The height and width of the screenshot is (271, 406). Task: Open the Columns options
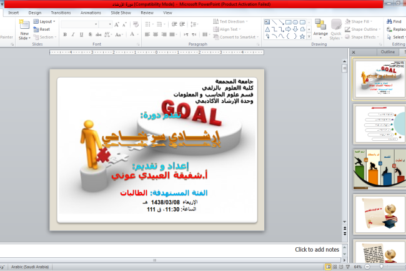[x=206, y=34]
